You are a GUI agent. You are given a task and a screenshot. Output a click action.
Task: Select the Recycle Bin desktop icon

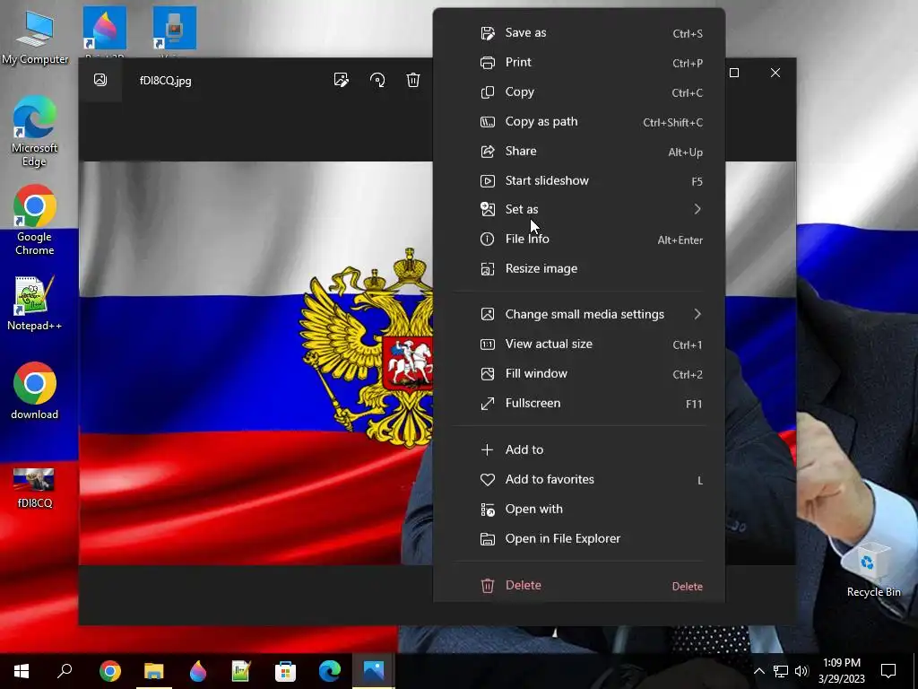pos(873,570)
